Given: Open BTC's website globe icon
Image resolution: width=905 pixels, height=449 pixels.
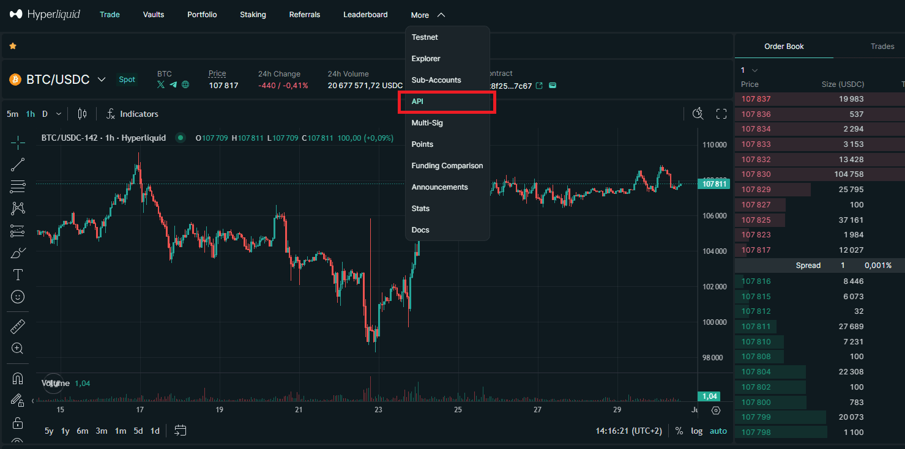Looking at the screenshot, I should (x=185, y=85).
